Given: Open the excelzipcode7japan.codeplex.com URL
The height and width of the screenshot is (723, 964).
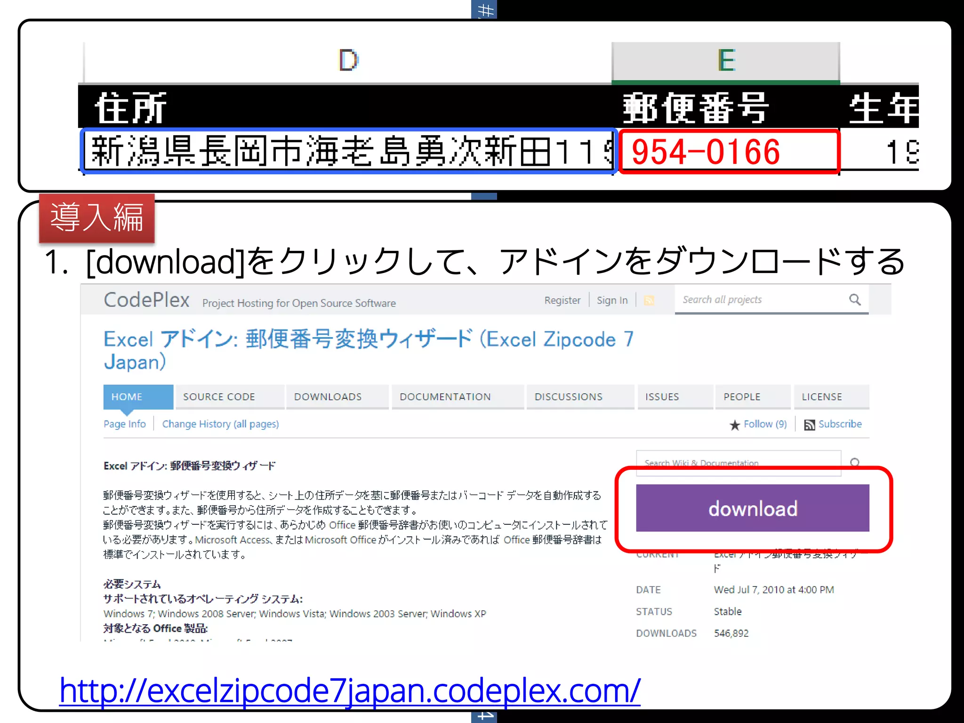Looking at the screenshot, I should (x=350, y=691).
